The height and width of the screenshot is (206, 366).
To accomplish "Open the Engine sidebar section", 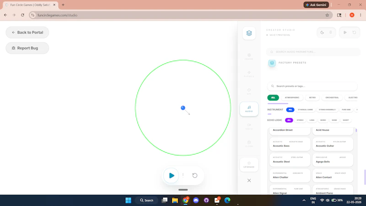I will pos(249,57).
